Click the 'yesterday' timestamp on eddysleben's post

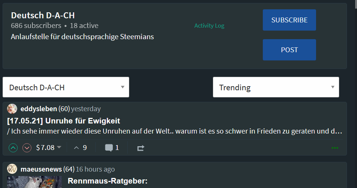coord(86,109)
